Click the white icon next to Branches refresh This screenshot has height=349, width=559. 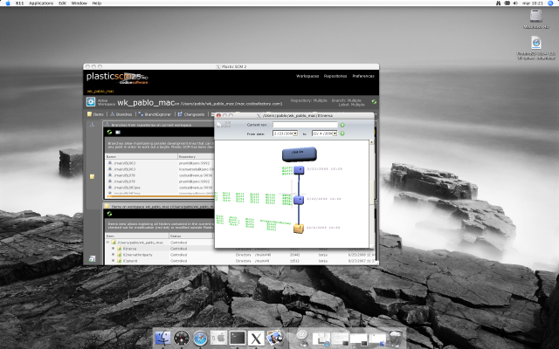[118, 132]
